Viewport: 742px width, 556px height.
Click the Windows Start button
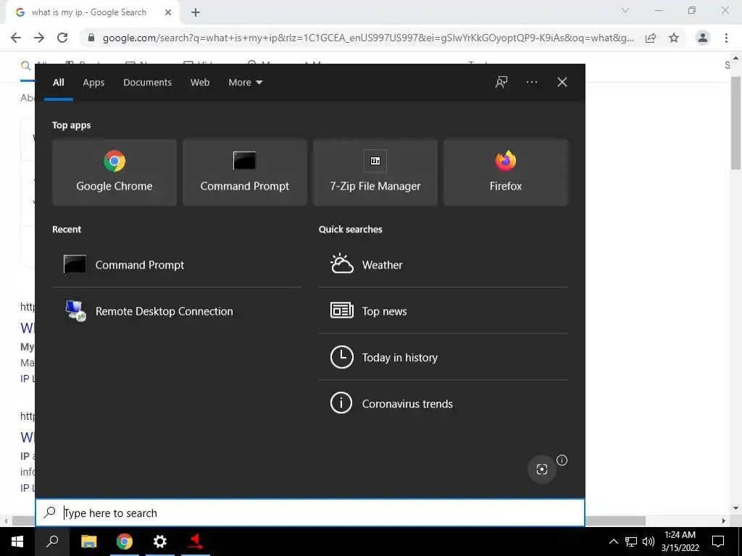click(x=17, y=542)
